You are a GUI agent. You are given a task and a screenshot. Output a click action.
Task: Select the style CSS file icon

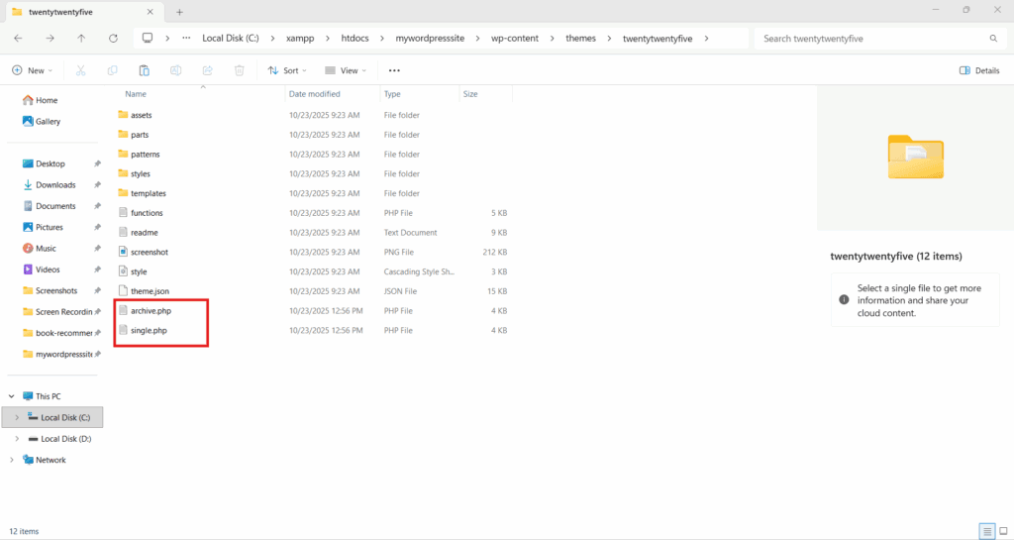[123, 270]
